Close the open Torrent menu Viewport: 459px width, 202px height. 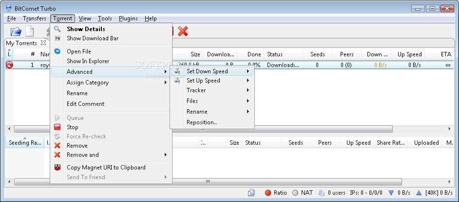click(63, 18)
